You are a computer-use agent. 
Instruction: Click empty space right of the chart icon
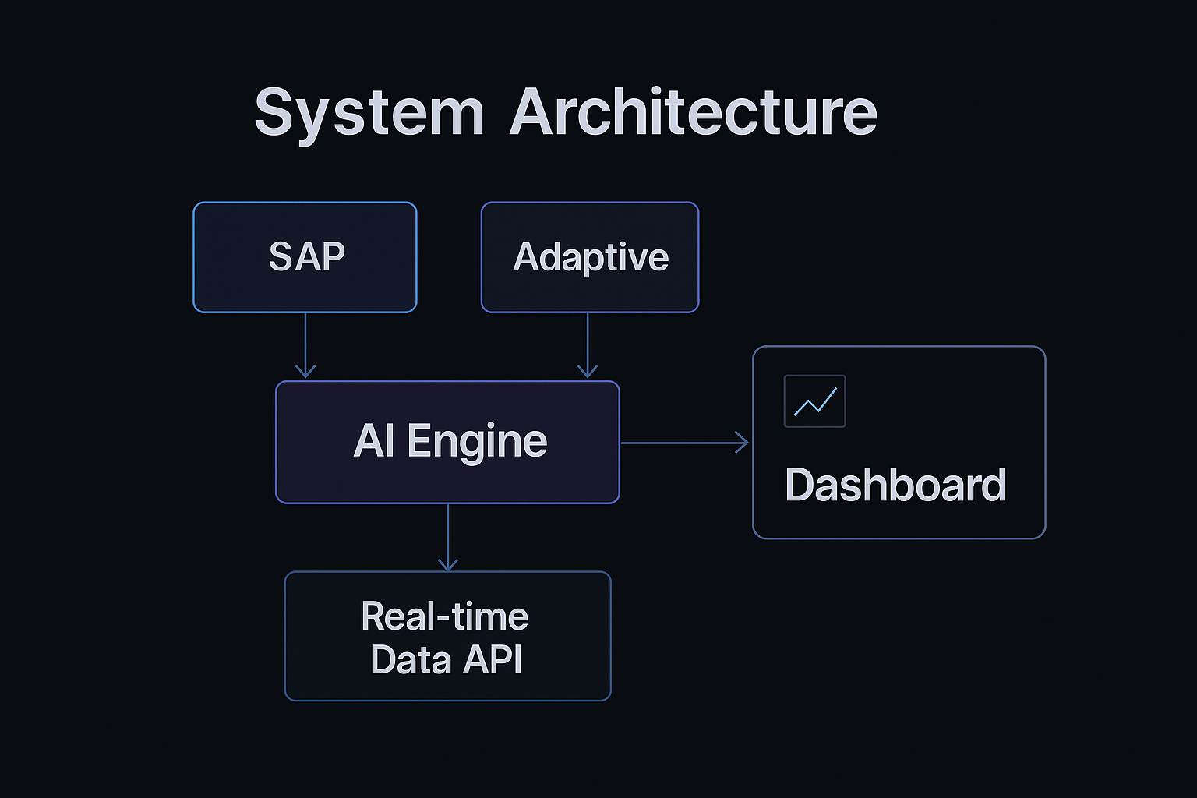point(943,401)
